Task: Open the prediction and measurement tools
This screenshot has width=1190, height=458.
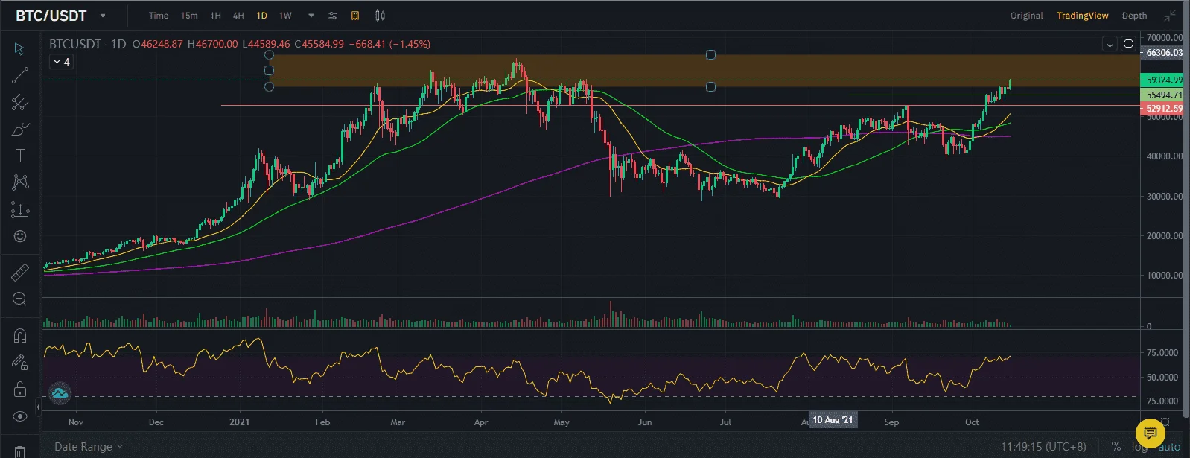Action: [20, 210]
